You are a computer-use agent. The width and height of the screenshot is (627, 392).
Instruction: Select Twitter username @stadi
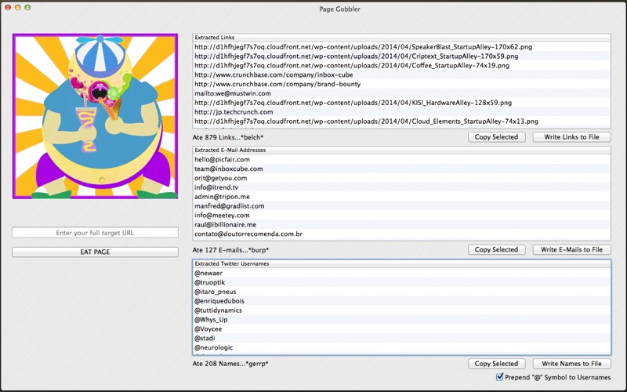401,339
